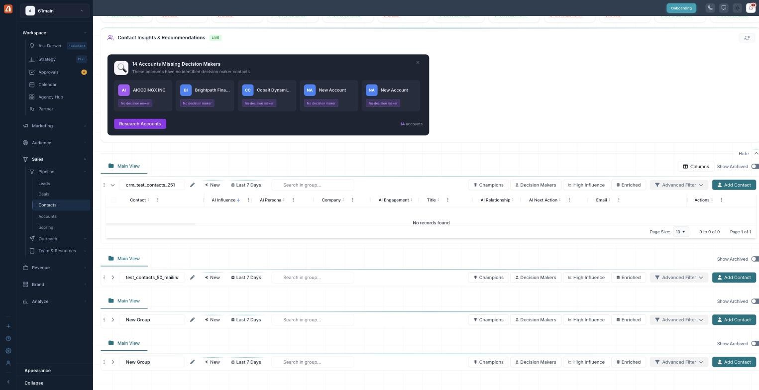Screen dimensions: 759x390
Task: Open the 61main workspace dropdown
Action: pos(55,10)
